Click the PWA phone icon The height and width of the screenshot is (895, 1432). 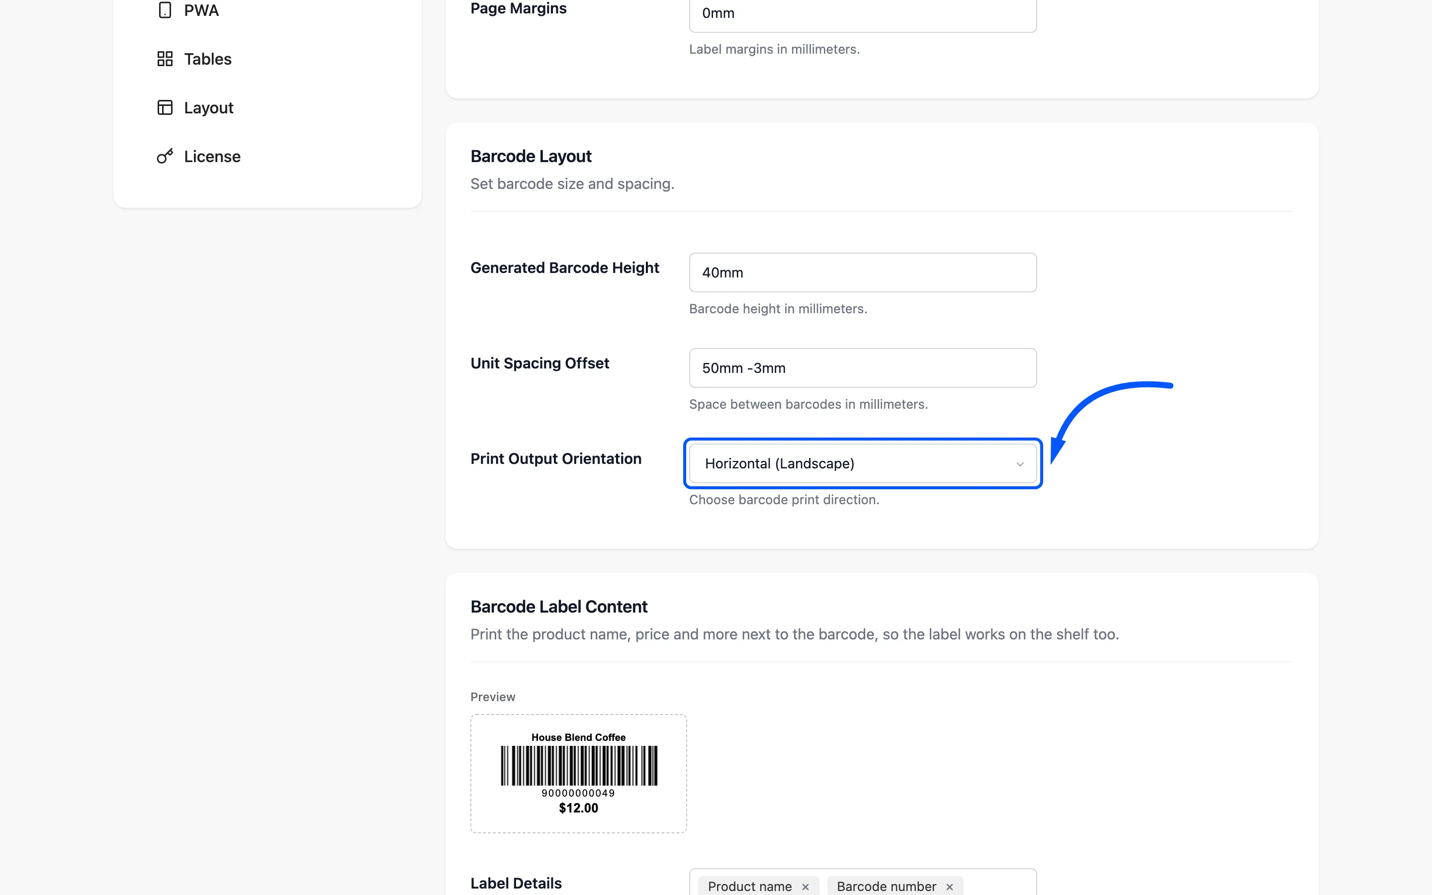pyautogui.click(x=165, y=10)
